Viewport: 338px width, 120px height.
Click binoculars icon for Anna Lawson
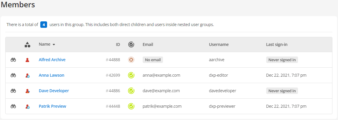pyautogui.click(x=13, y=75)
